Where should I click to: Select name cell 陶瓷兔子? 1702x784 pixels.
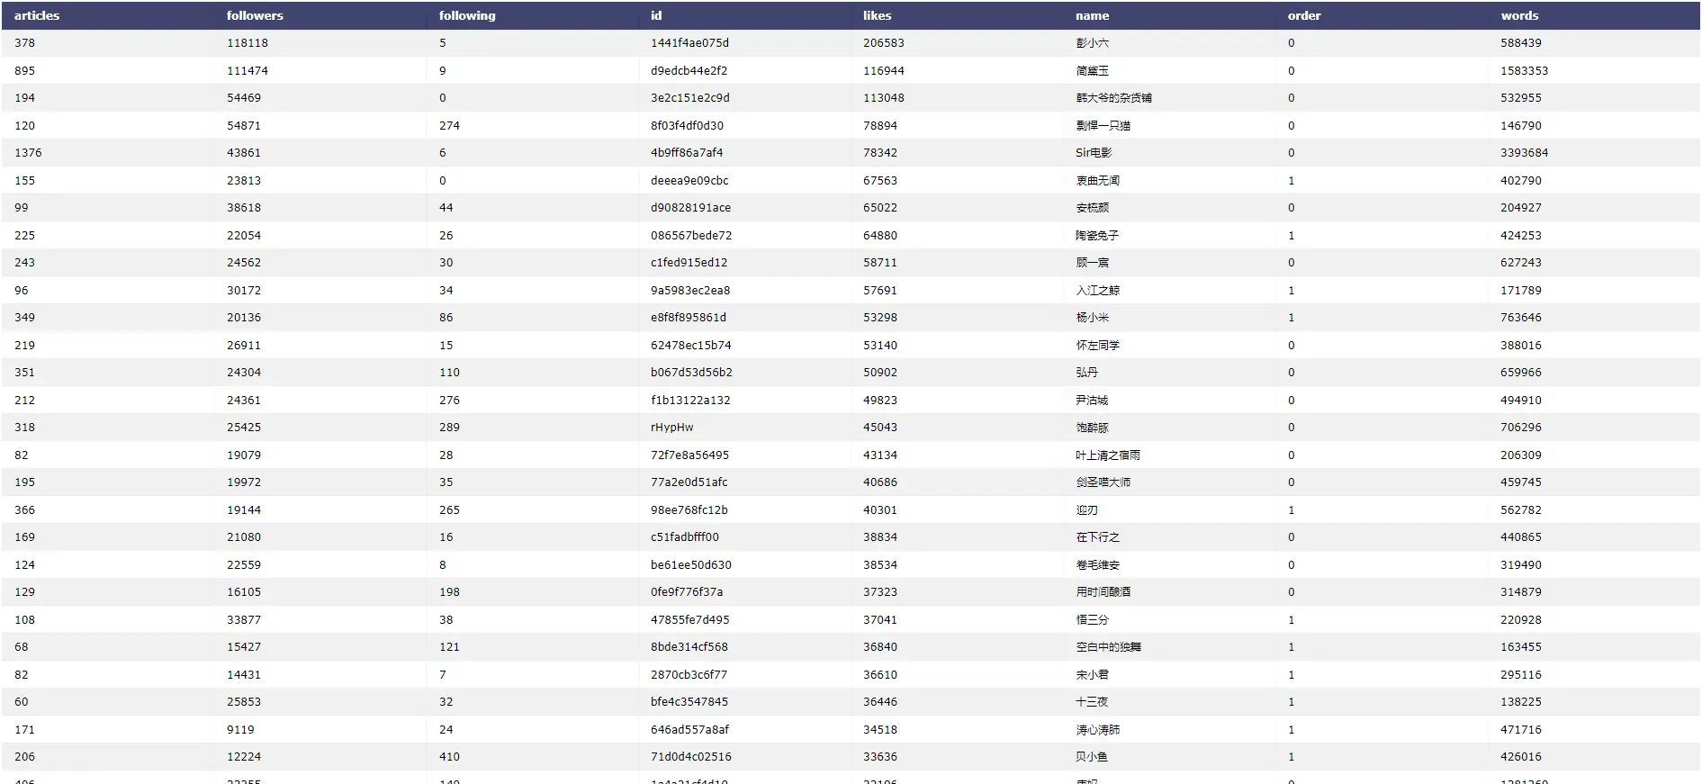click(x=1097, y=235)
